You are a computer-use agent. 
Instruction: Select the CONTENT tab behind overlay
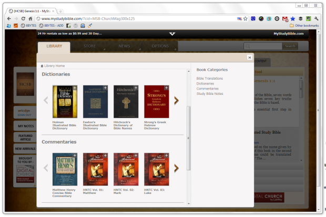point(261,61)
